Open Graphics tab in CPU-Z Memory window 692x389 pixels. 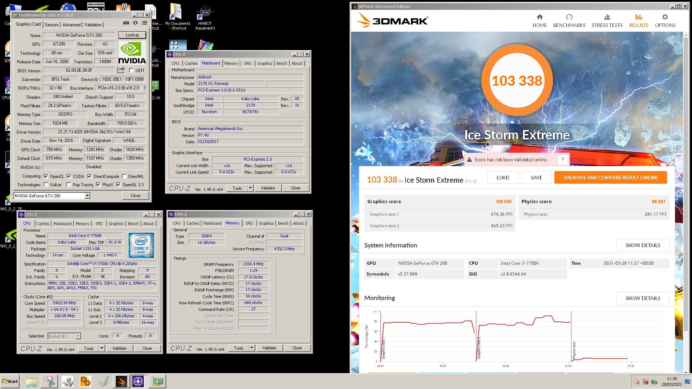pyautogui.click(x=266, y=223)
